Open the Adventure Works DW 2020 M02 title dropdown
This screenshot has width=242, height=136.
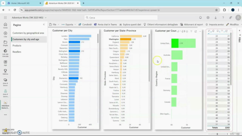point(45,18)
